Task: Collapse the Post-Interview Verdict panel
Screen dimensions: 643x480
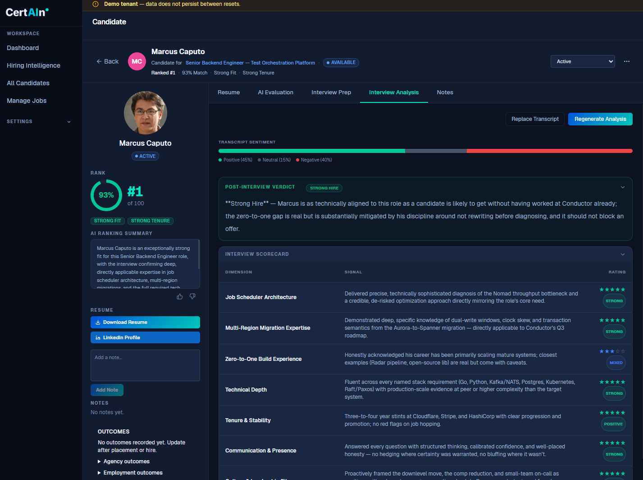Action: tap(623, 187)
